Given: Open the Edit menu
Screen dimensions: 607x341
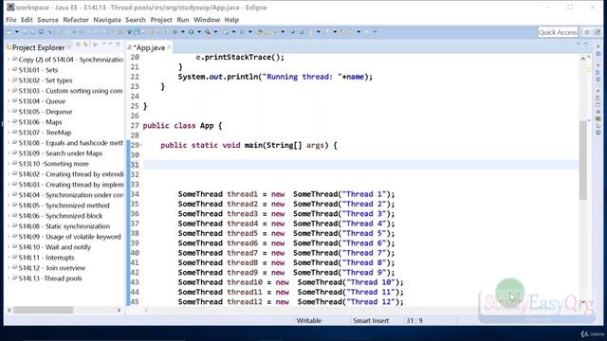Looking at the screenshot, I should click(27, 20).
